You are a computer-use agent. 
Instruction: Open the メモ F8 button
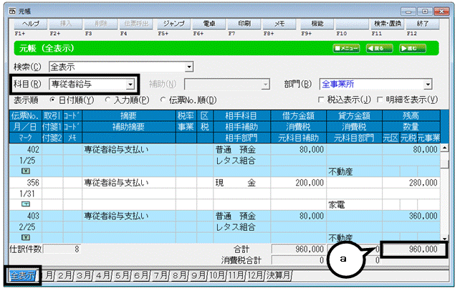(279, 24)
